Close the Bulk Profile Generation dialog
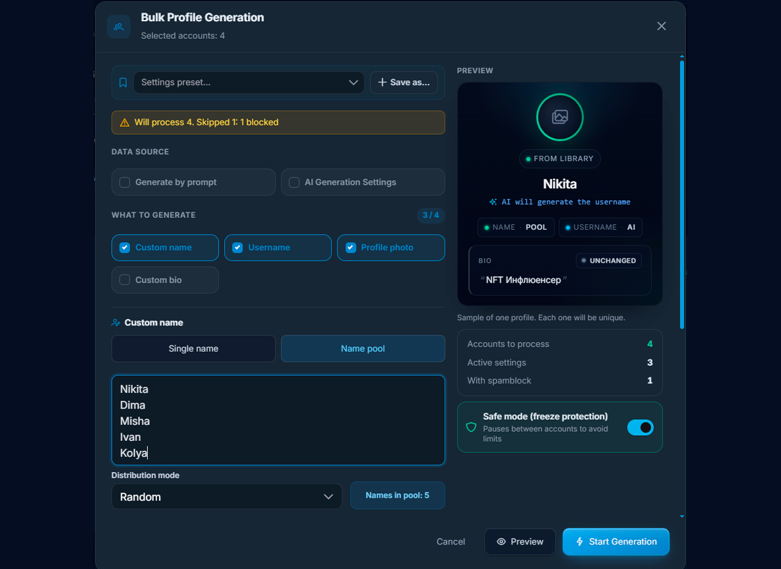781x569 pixels. 661,26
